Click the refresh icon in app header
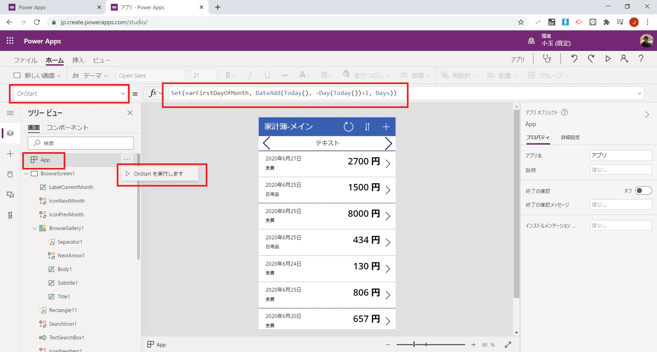Viewport: 657px width, 352px height. [x=348, y=127]
